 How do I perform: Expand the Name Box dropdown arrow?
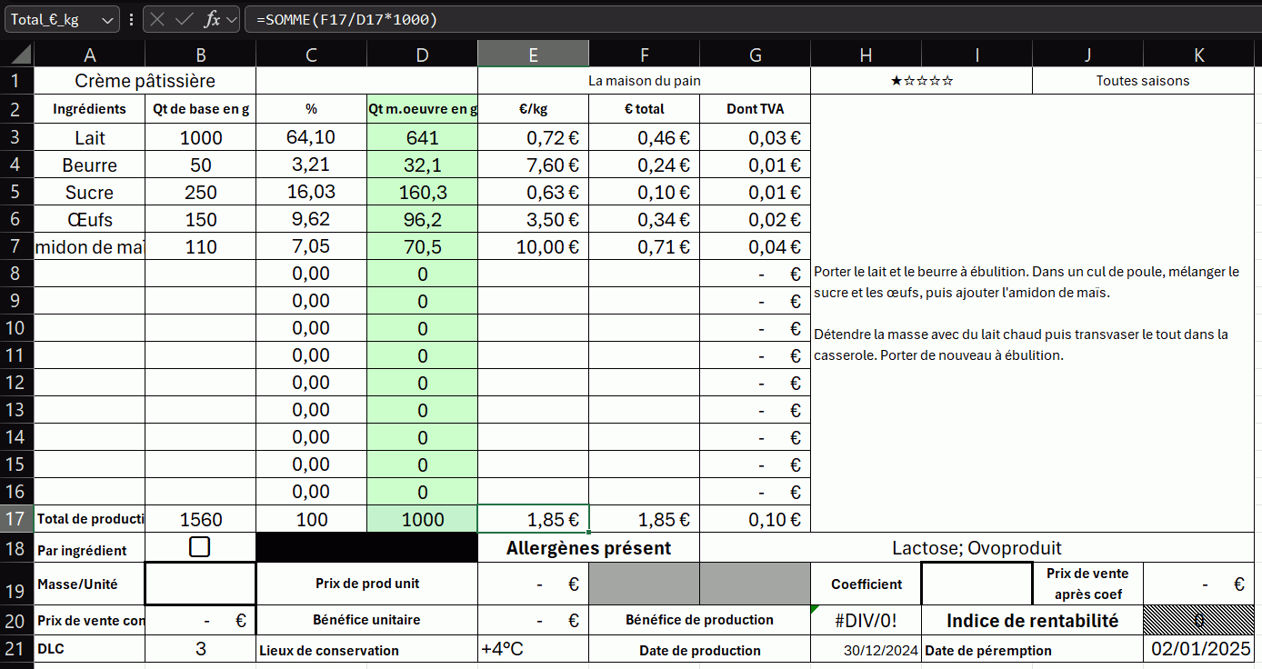coord(108,19)
